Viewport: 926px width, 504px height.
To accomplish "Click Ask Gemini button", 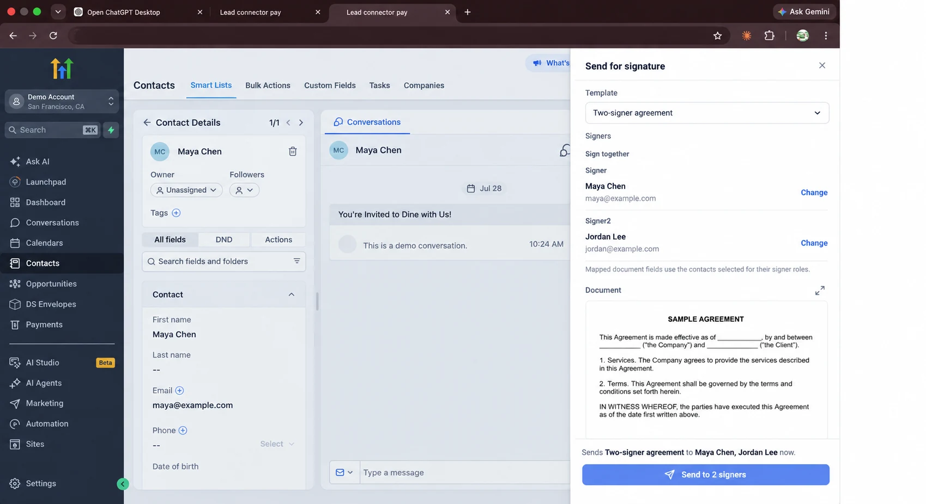I will (804, 11).
